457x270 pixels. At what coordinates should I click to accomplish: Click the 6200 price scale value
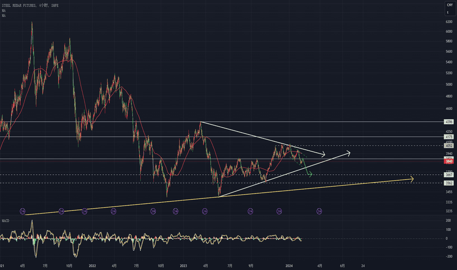449,22
